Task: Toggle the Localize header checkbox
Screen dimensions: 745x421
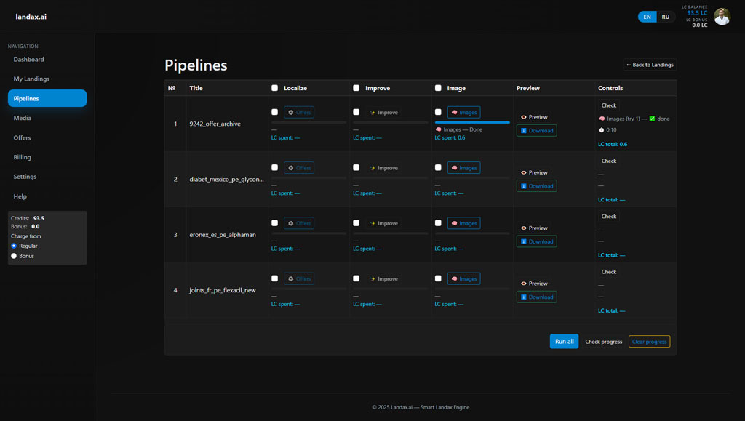Action: tap(275, 88)
